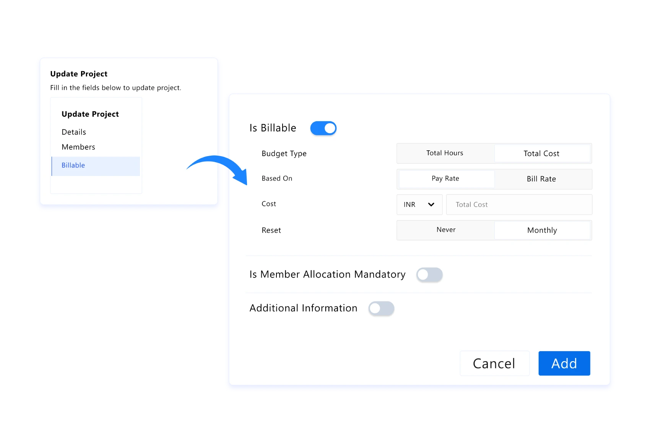Click the blue Add button
Screen dimensions: 650x443
coord(564,363)
